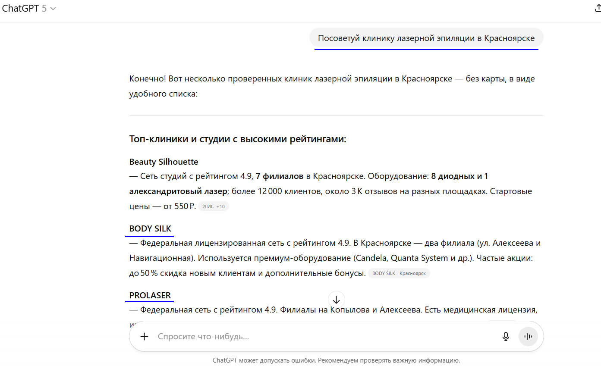Click the bold text '7 филиалов'

point(280,176)
